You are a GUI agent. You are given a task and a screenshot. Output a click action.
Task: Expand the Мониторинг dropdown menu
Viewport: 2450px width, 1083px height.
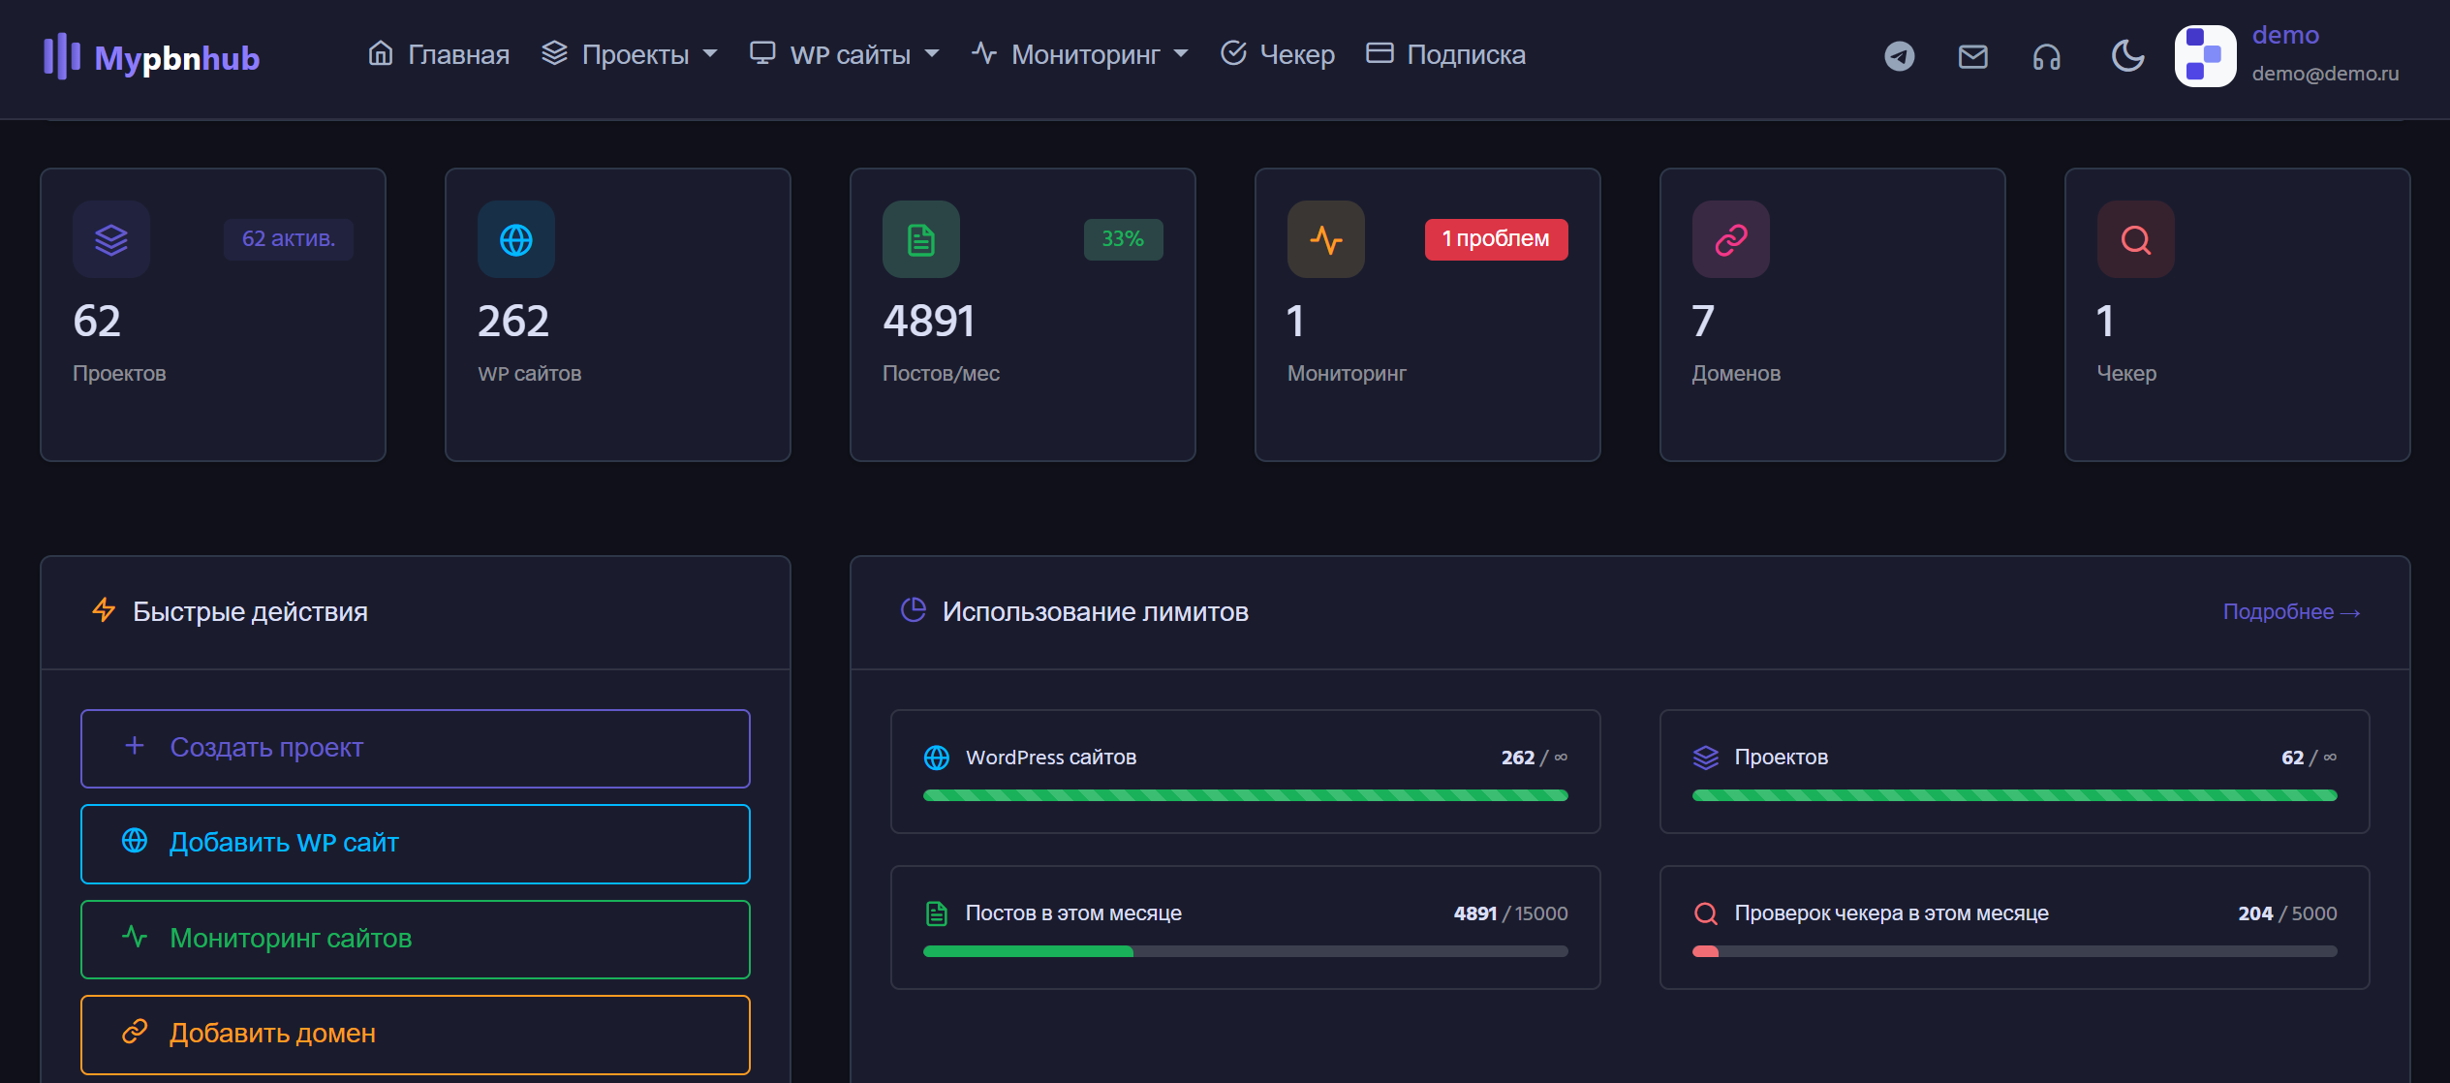tap(1081, 55)
